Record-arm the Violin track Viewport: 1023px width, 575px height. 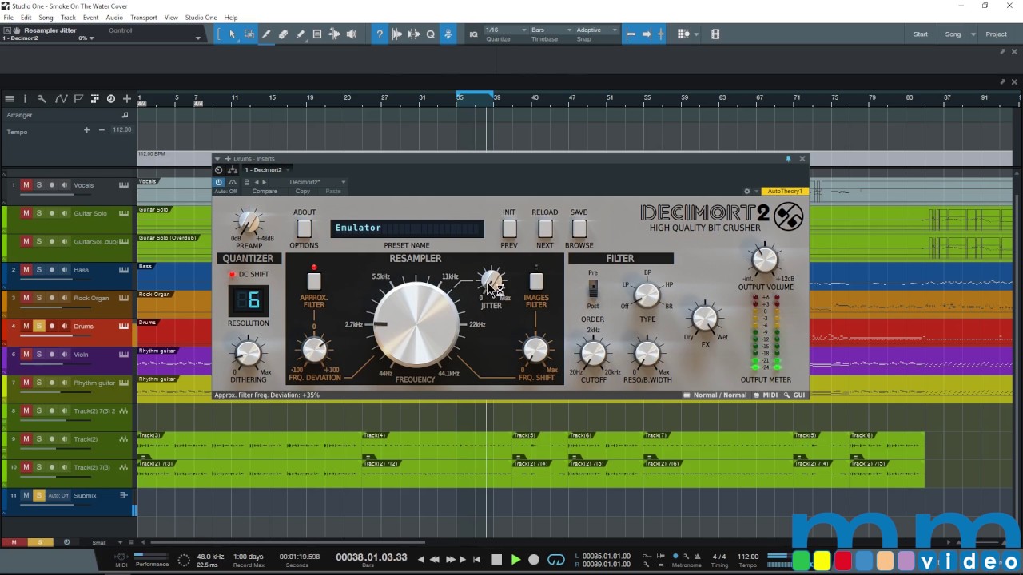tap(52, 355)
